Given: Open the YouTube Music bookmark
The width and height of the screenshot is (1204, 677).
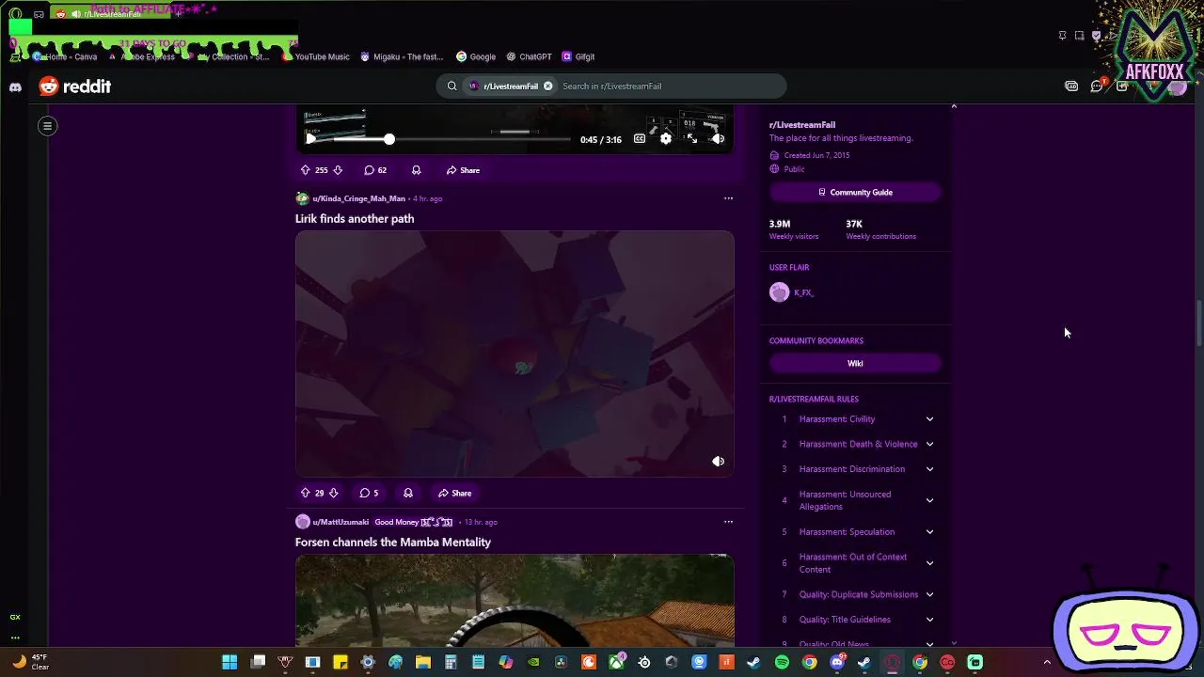Looking at the screenshot, I should (x=315, y=56).
